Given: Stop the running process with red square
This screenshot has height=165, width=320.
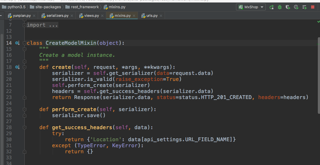Looking at the screenshot, I should 313,7.
